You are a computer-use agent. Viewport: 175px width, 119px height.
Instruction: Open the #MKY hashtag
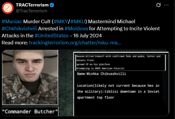(61, 21)
